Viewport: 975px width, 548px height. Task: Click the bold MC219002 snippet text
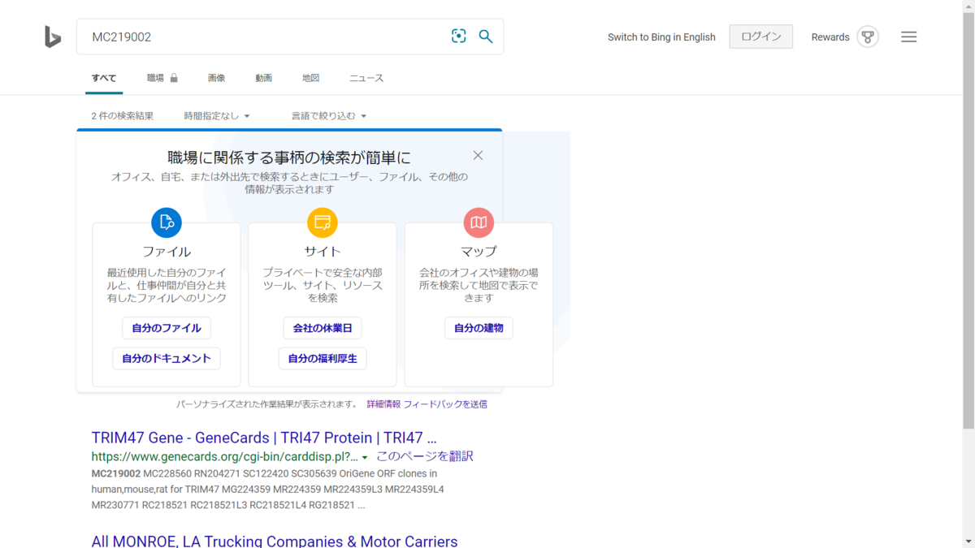(116, 473)
